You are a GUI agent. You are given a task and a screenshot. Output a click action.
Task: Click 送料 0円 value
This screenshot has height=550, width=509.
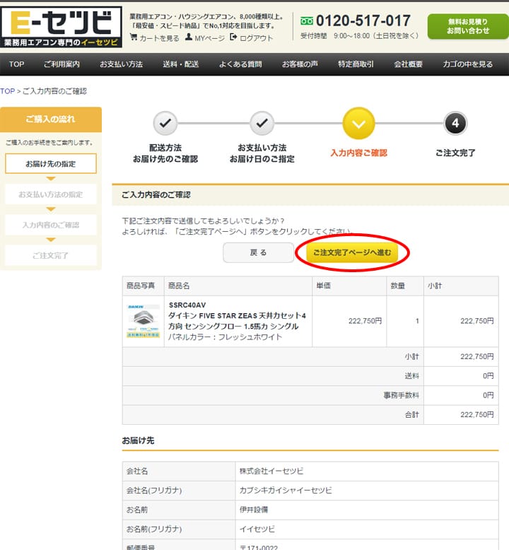click(488, 376)
